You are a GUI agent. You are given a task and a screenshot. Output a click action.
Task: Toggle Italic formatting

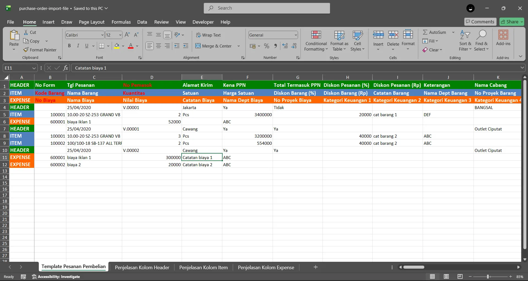click(x=78, y=46)
